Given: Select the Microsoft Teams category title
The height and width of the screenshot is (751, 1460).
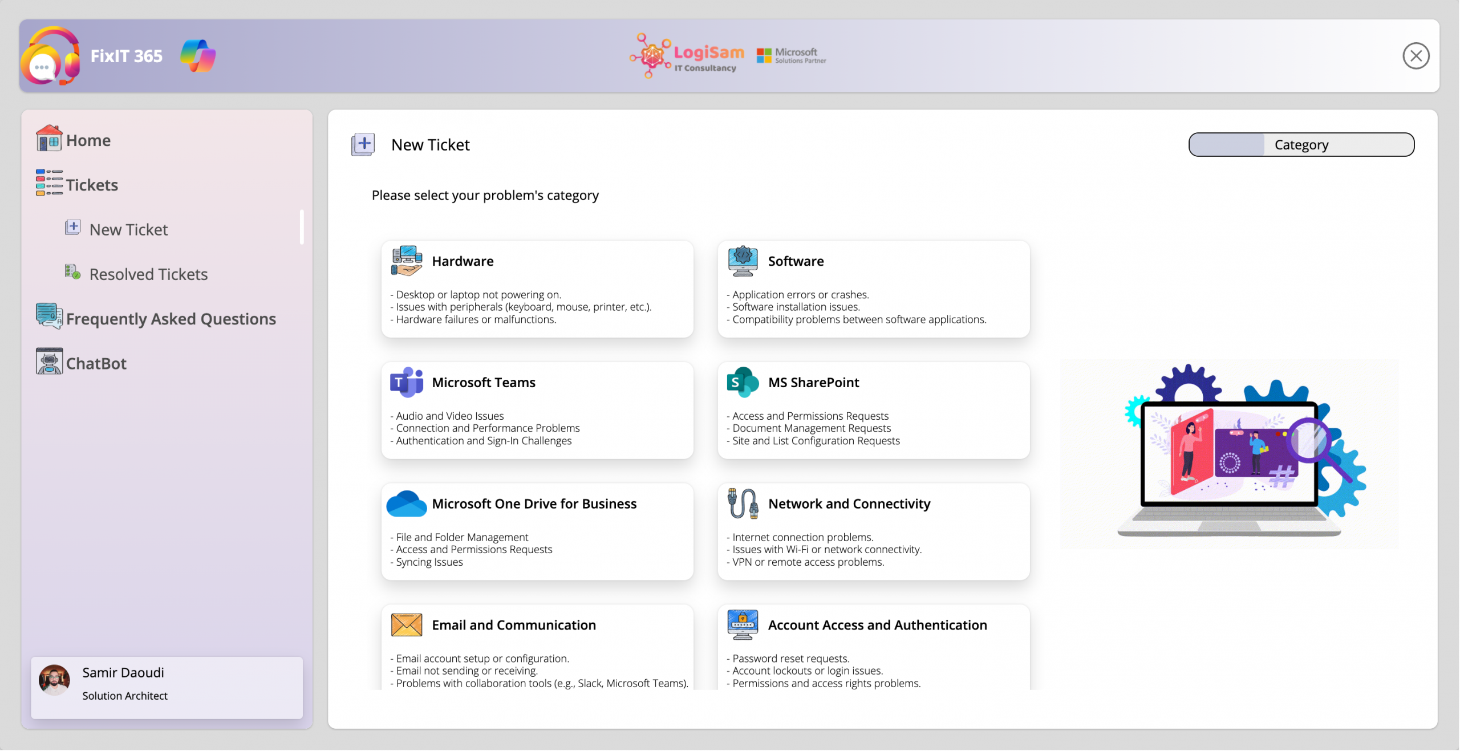Looking at the screenshot, I should coord(484,383).
